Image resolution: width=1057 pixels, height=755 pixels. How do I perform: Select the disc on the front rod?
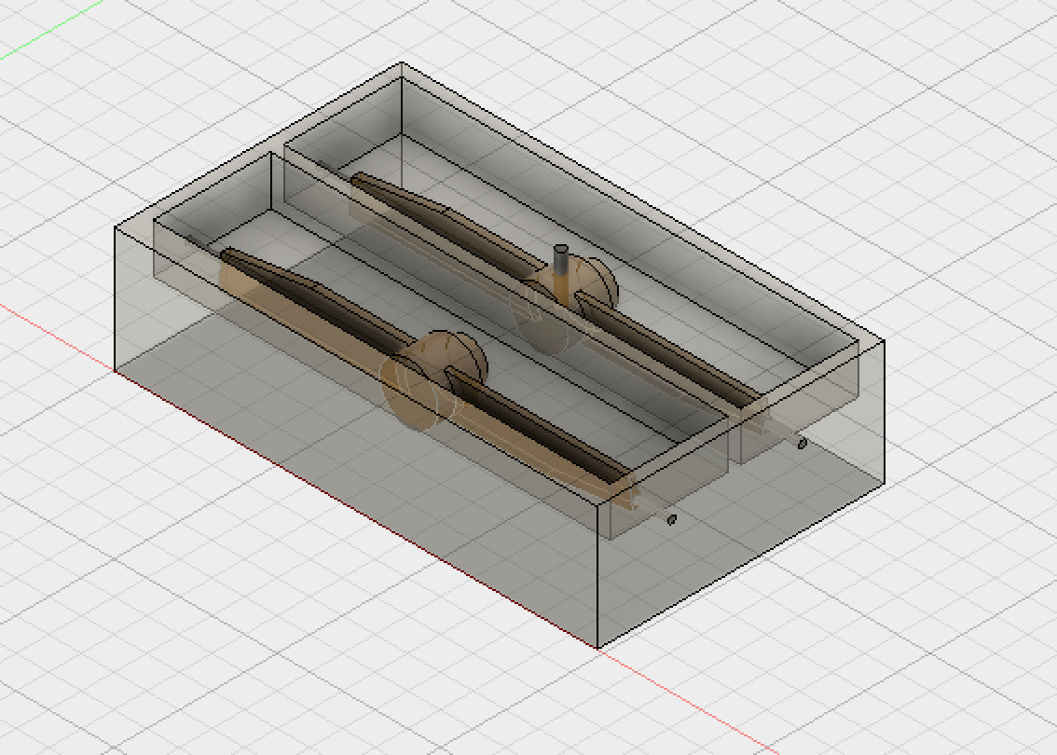432,380
